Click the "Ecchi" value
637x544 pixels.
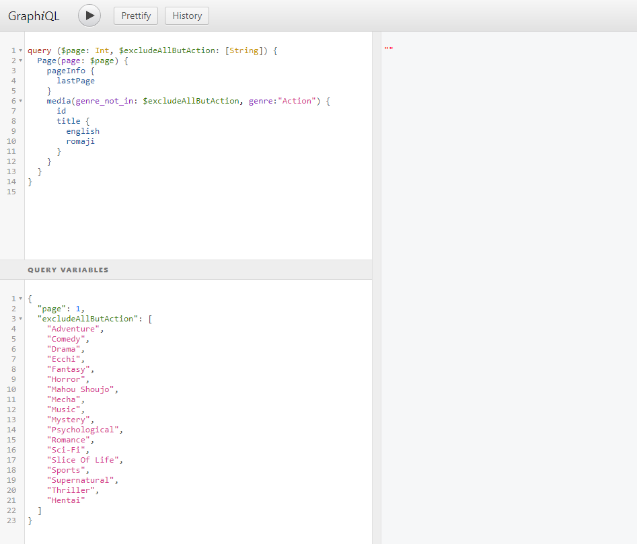64,359
